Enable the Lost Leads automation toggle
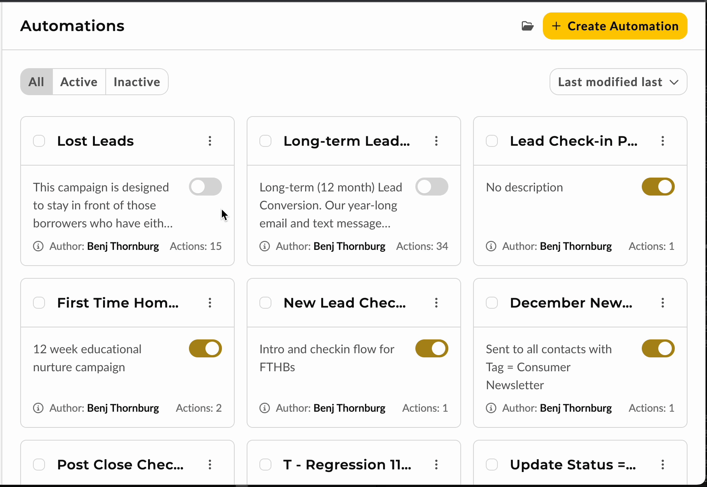This screenshot has height=487, width=707. [x=205, y=187]
